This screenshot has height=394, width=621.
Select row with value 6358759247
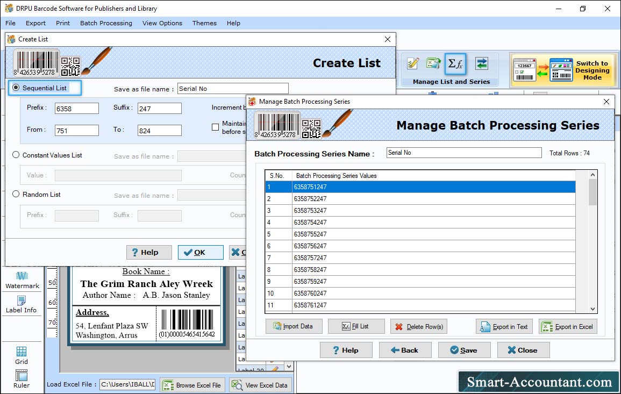pos(420,282)
